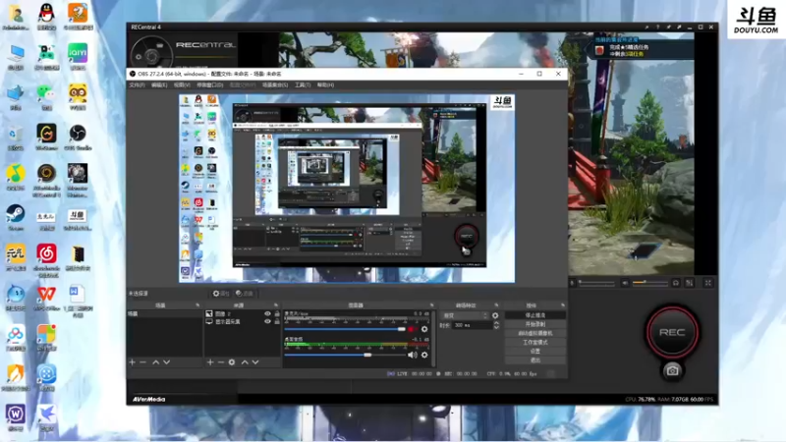Screen dimensions: 786x442
Task: Toggle visibility of 显示器采集 source
Action: (267, 322)
